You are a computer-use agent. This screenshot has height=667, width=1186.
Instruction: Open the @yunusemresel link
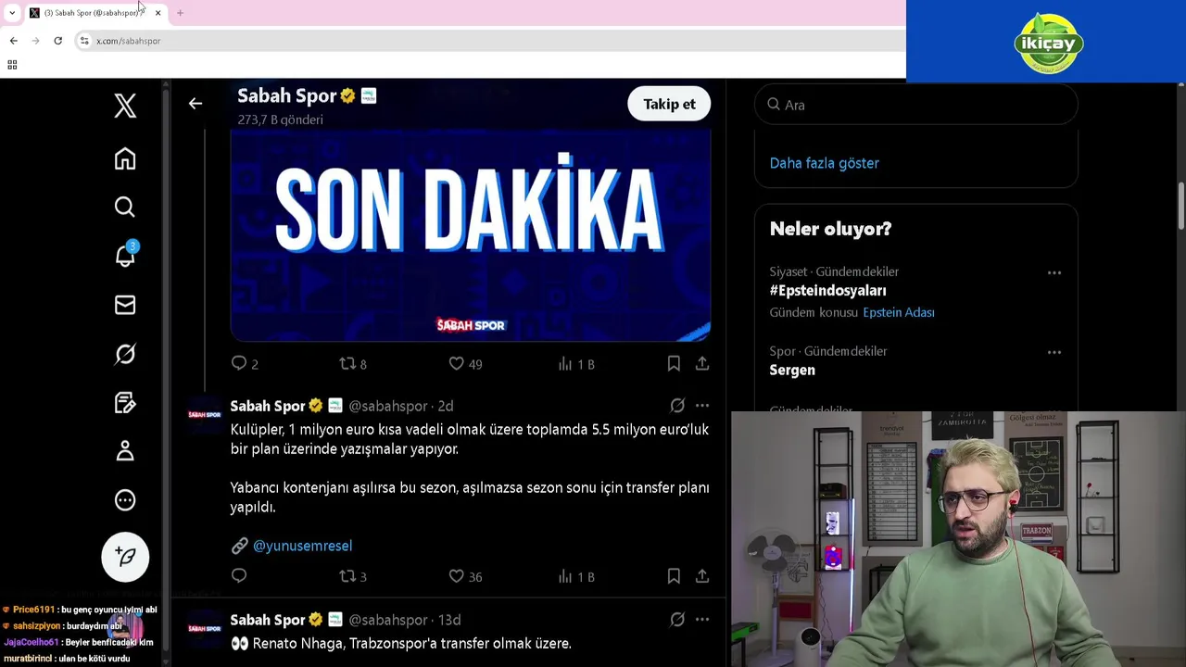click(x=302, y=546)
